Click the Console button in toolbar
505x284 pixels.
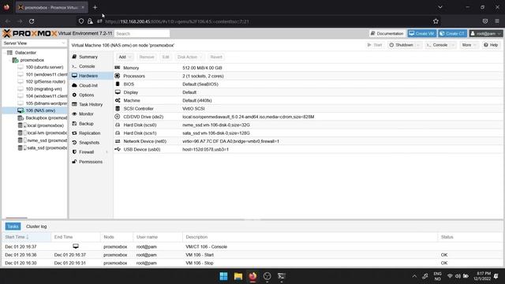(436, 45)
